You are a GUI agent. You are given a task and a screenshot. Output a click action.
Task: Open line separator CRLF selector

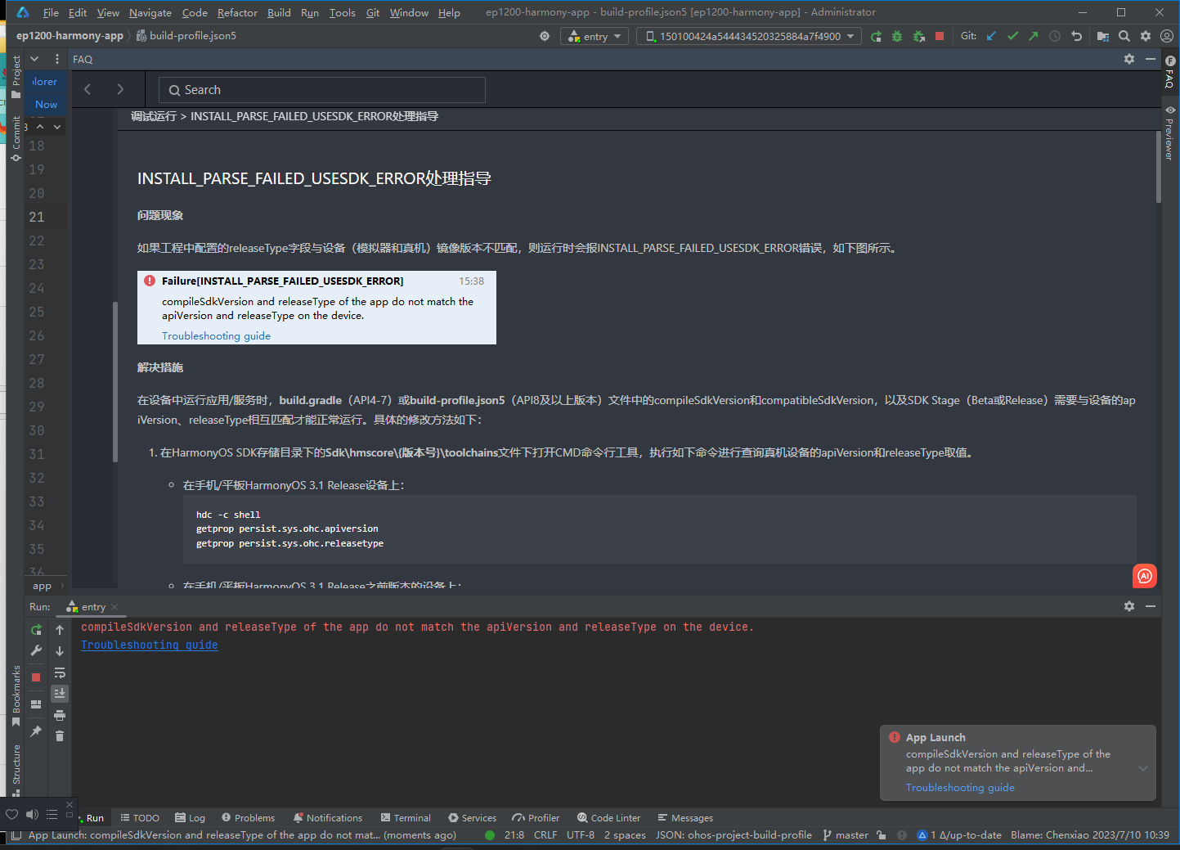click(545, 835)
